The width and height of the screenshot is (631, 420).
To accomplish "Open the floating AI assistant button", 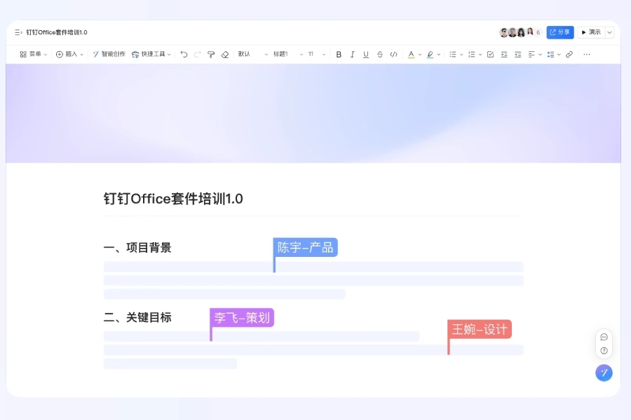I will pyautogui.click(x=604, y=372).
